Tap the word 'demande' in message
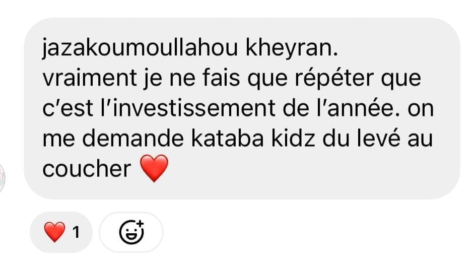The height and width of the screenshot is (265, 474). tap(133, 138)
